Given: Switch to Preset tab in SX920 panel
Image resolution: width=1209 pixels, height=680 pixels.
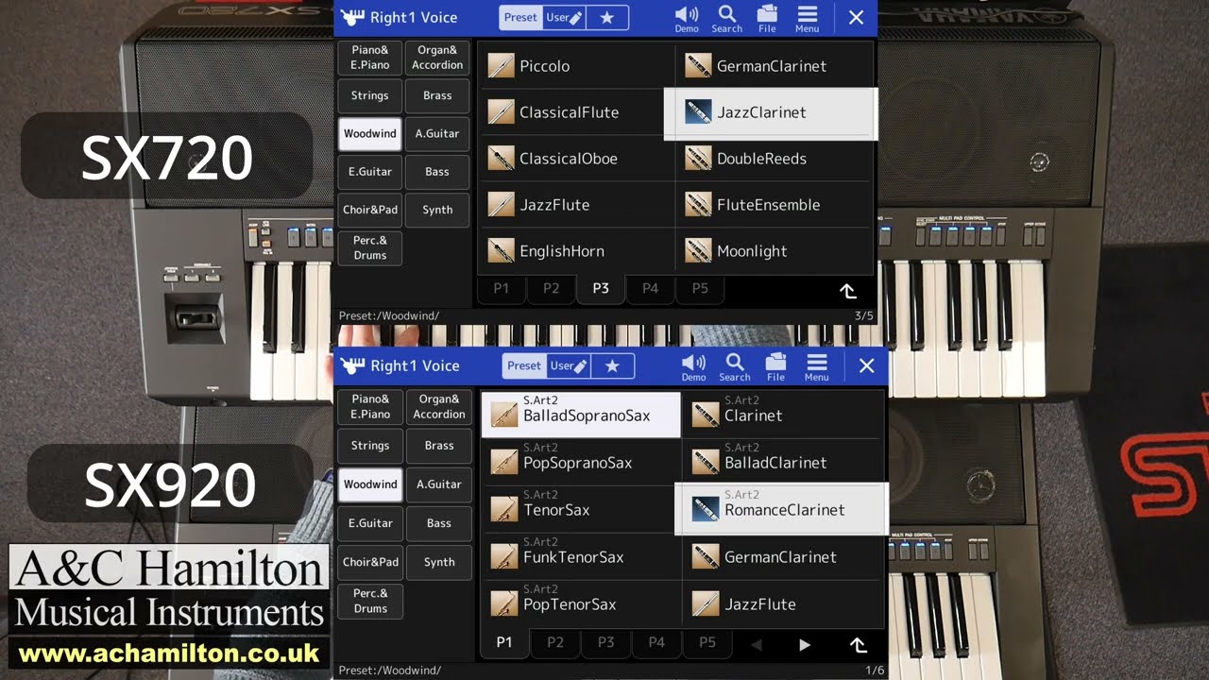Looking at the screenshot, I should click(524, 365).
